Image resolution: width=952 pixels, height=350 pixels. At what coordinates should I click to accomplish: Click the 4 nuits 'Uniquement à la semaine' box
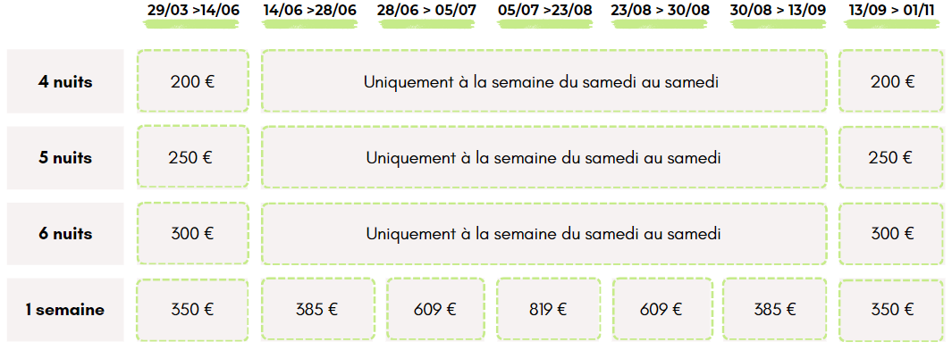pos(544,81)
